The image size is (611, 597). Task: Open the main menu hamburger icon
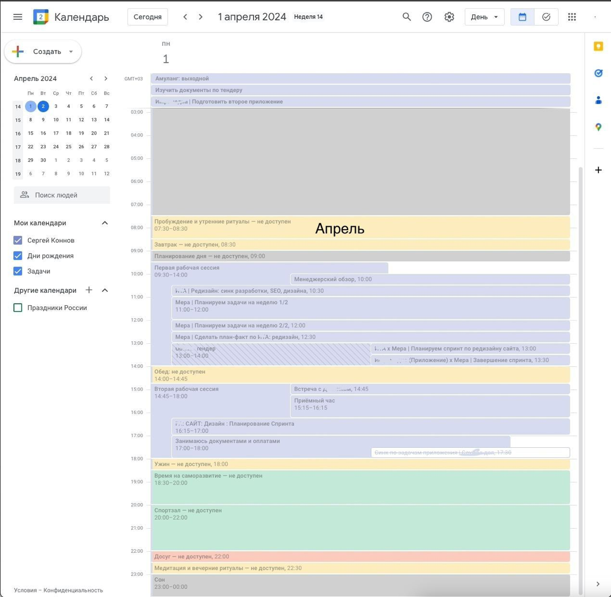(x=18, y=17)
